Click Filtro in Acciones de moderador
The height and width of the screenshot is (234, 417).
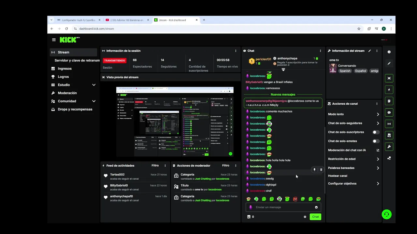(x=225, y=165)
